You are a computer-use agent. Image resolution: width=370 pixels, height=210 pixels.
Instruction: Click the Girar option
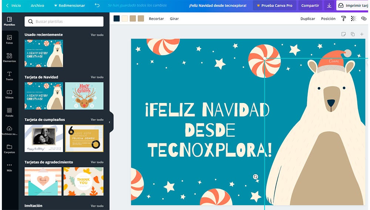click(x=174, y=19)
